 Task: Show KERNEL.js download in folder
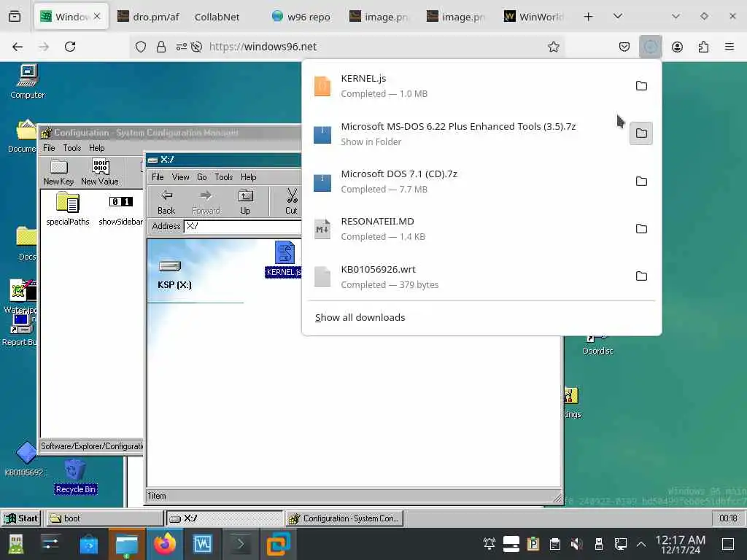(641, 86)
